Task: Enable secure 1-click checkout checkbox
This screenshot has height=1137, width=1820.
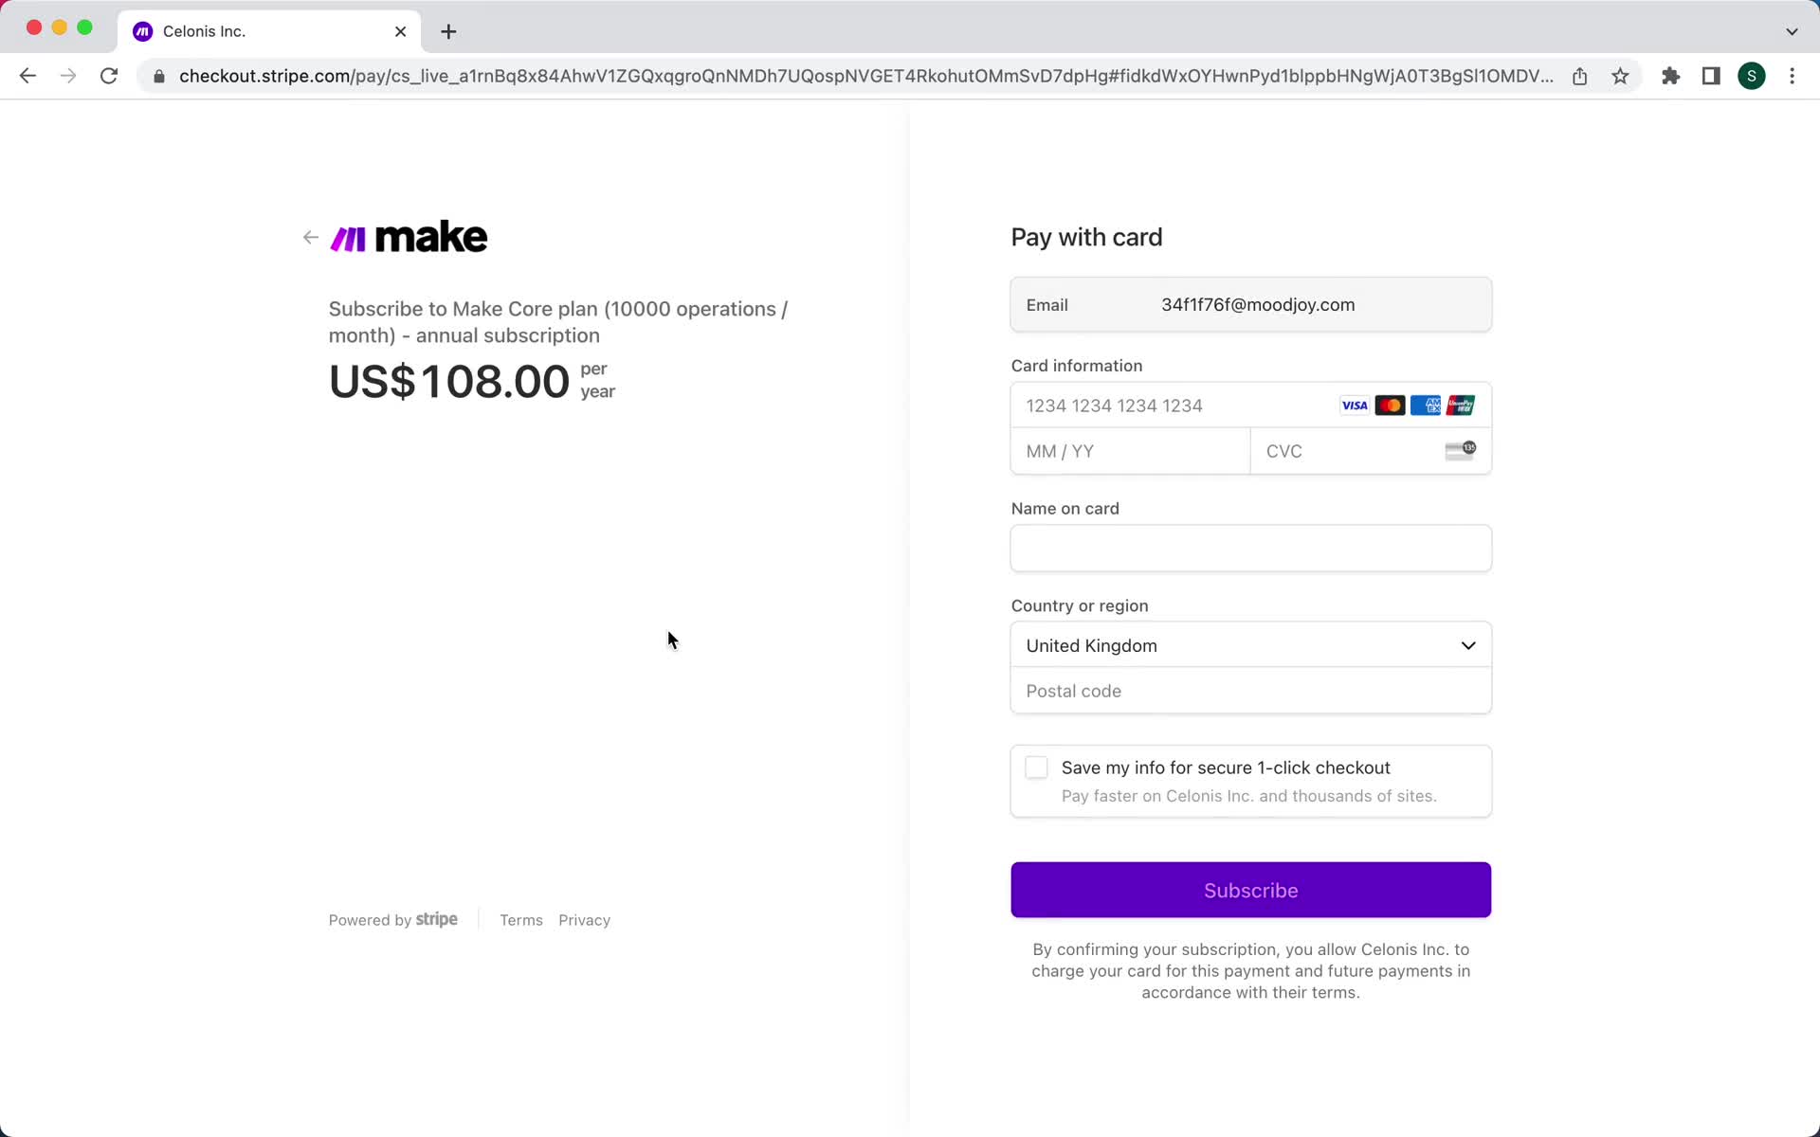Action: [x=1036, y=767]
